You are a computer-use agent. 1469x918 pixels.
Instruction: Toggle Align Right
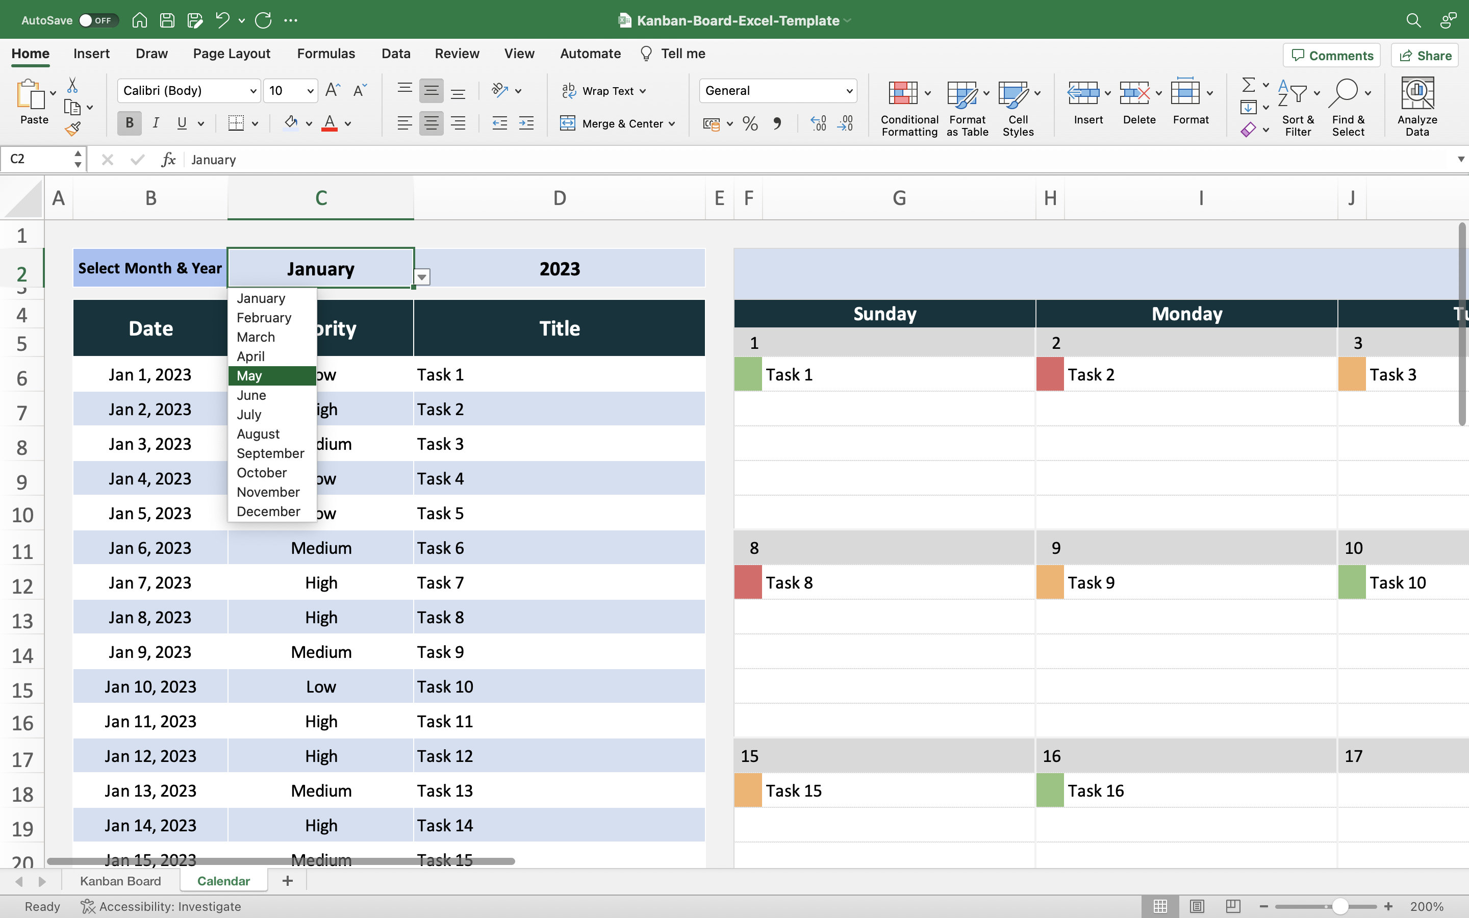[x=459, y=123]
